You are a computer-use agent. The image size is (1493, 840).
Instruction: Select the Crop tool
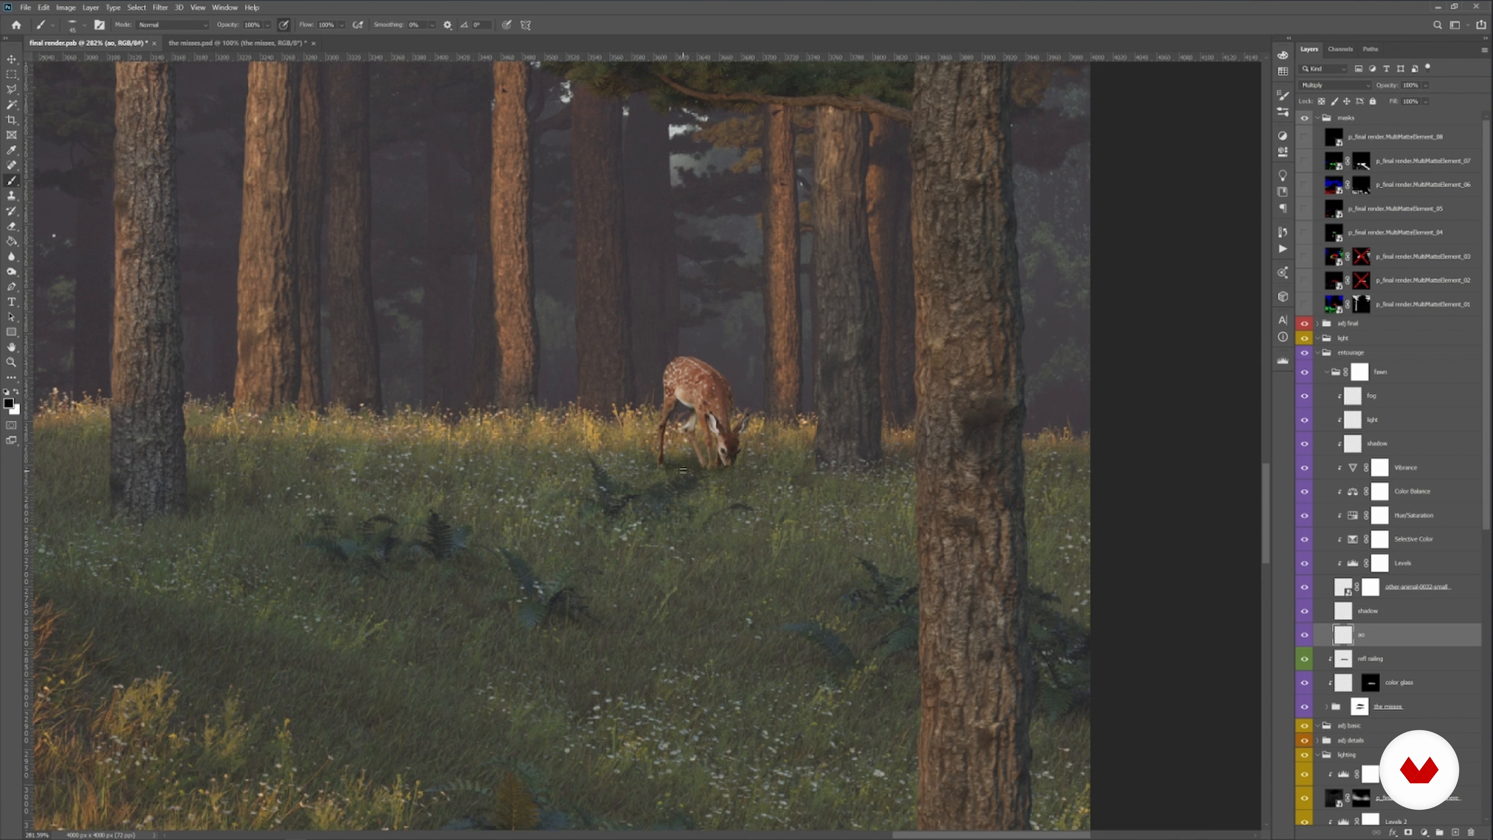[12, 120]
